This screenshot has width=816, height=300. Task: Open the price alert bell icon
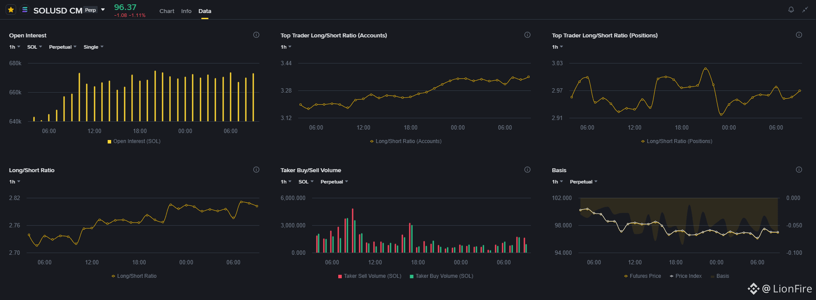click(791, 10)
